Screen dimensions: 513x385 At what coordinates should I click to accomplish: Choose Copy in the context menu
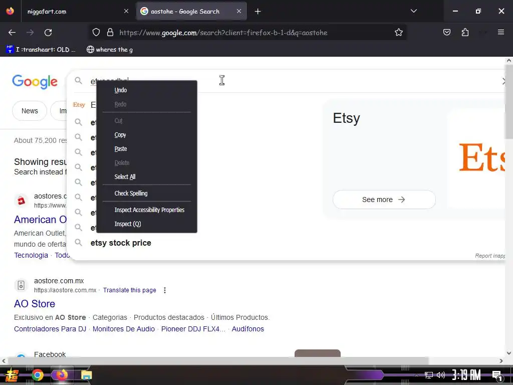pos(147,134)
